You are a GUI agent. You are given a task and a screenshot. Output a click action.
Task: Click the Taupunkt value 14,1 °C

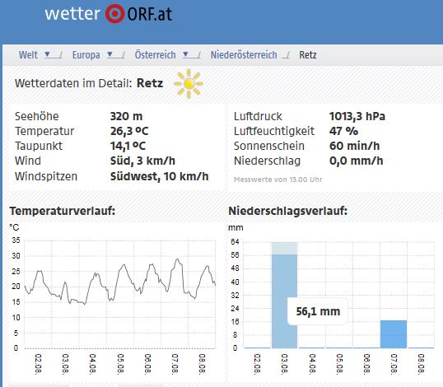point(128,146)
